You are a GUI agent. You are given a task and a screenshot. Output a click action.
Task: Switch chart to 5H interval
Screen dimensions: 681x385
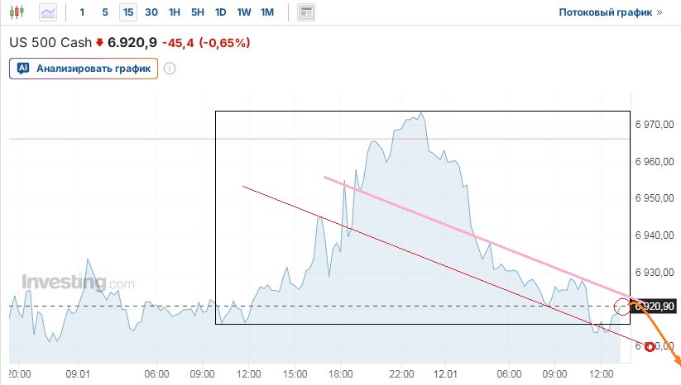[197, 12]
